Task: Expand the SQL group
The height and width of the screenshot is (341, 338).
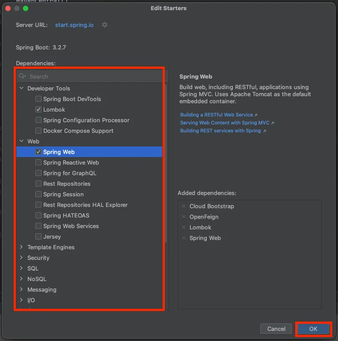Action: [21, 268]
